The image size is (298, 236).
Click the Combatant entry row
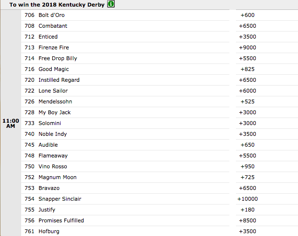tap(125, 26)
